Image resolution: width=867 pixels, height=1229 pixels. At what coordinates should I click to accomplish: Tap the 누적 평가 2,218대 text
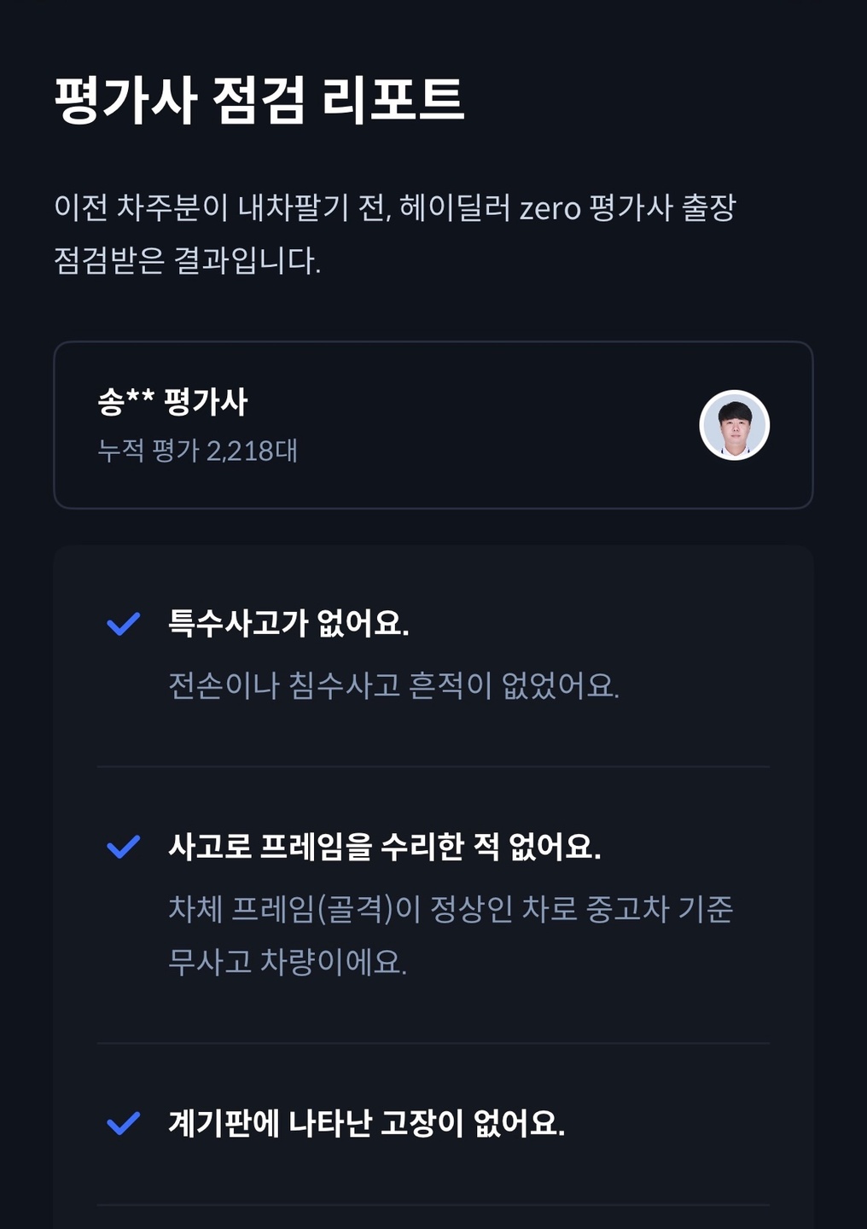tap(198, 451)
